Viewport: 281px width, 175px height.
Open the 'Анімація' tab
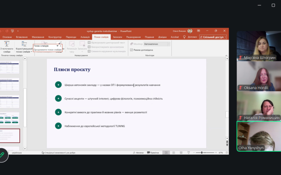click(x=85, y=37)
